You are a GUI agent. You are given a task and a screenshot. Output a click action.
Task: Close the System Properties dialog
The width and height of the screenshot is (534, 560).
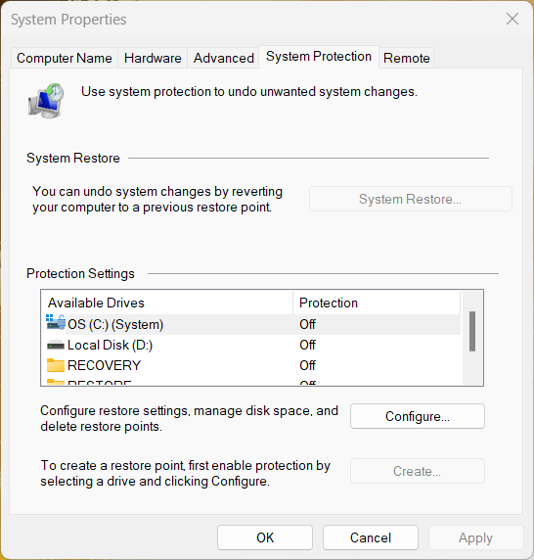[512, 19]
